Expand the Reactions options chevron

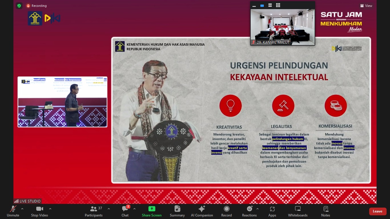[x=258, y=209]
